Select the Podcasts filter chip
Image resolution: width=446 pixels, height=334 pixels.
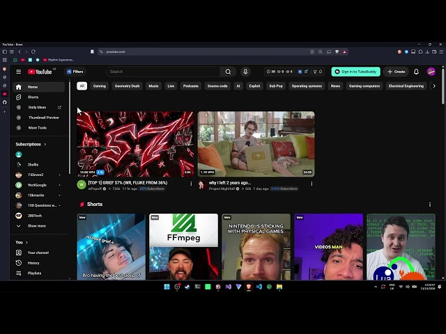coord(190,86)
